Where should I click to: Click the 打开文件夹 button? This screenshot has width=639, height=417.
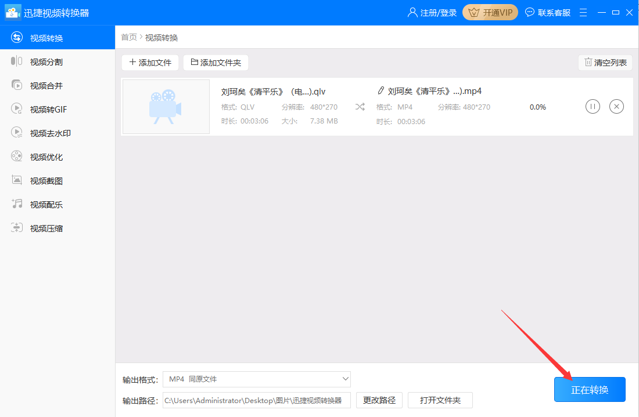(440, 400)
